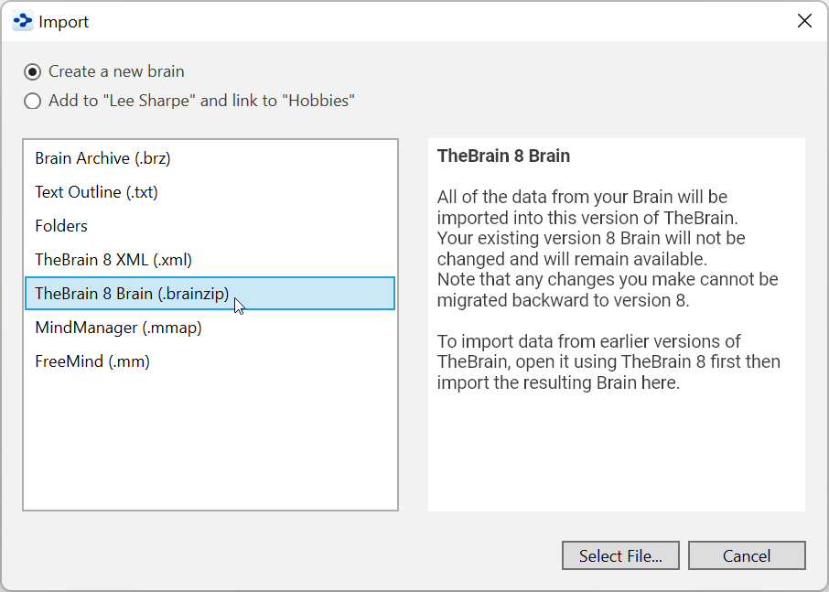Click the "Create a new brain" label text
The image size is (829, 592).
tap(116, 71)
